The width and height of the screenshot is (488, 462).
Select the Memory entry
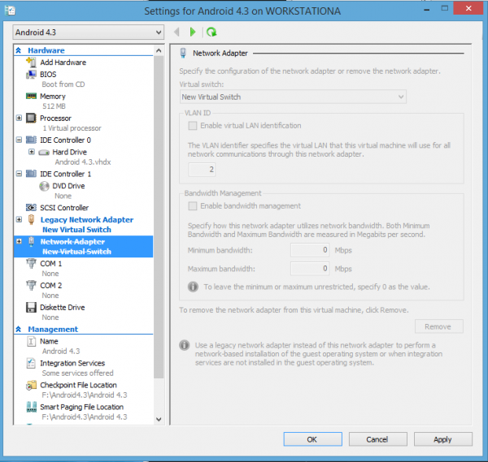(53, 97)
